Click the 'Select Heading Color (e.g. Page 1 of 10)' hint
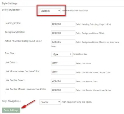The image size is (124, 114). 94,24
